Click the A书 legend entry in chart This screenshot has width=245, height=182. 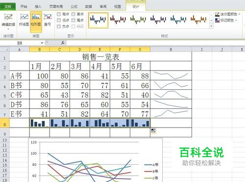(151, 165)
